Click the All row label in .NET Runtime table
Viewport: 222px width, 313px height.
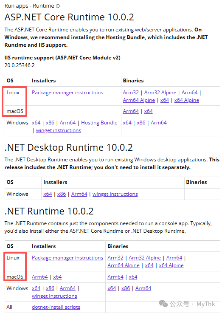click(9, 307)
